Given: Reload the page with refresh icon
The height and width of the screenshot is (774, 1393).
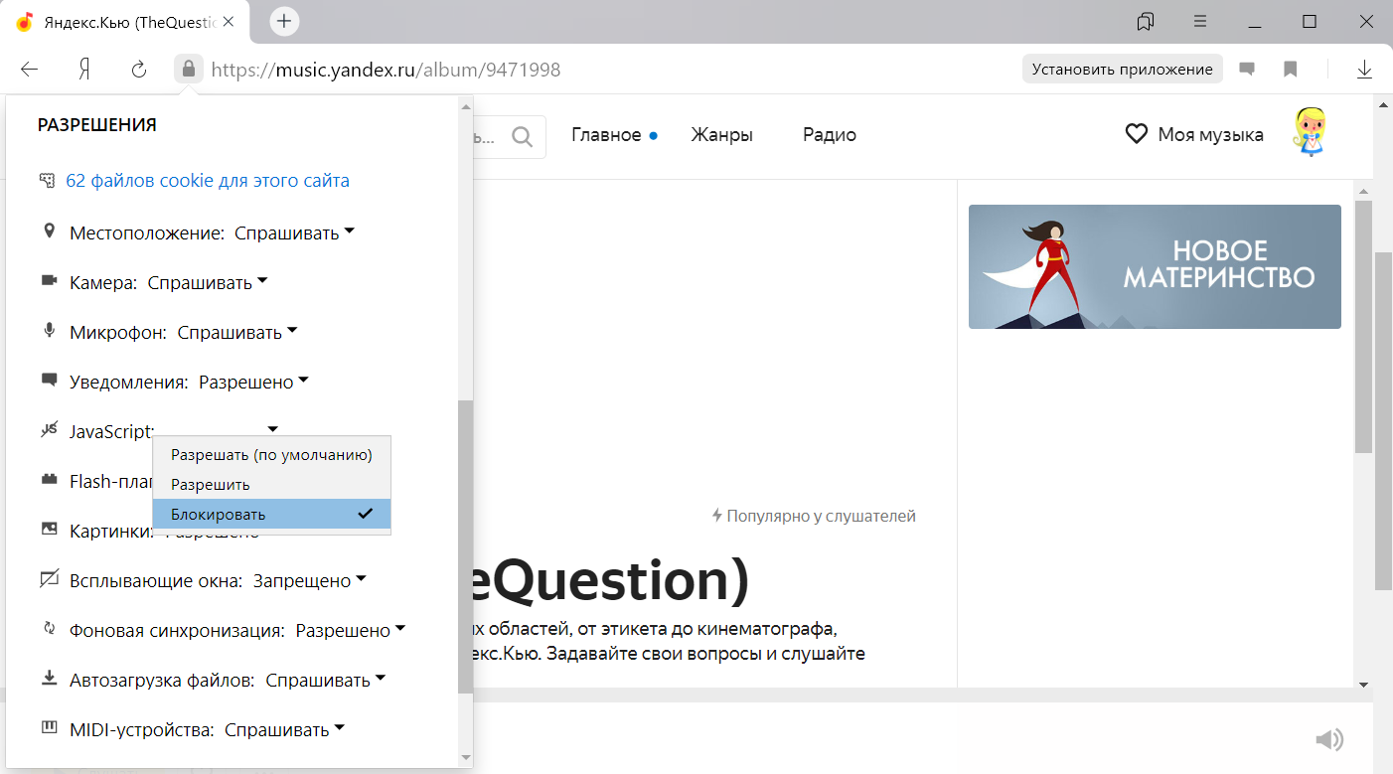Looking at the screenshot, I should (139, 70).
